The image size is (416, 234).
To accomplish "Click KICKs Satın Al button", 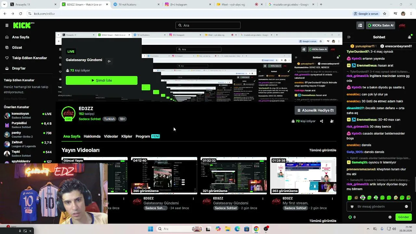I will point(381,25).
